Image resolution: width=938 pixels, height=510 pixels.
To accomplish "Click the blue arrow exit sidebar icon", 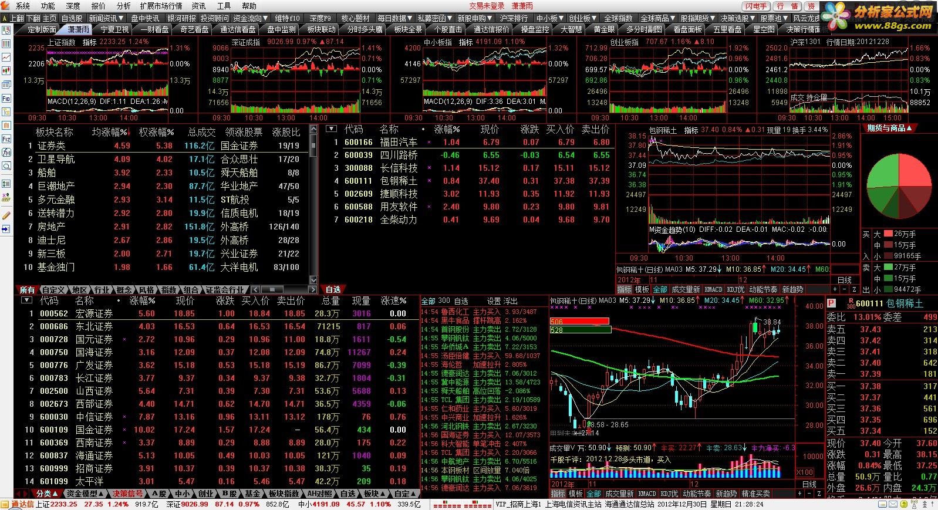I will 6,229.
